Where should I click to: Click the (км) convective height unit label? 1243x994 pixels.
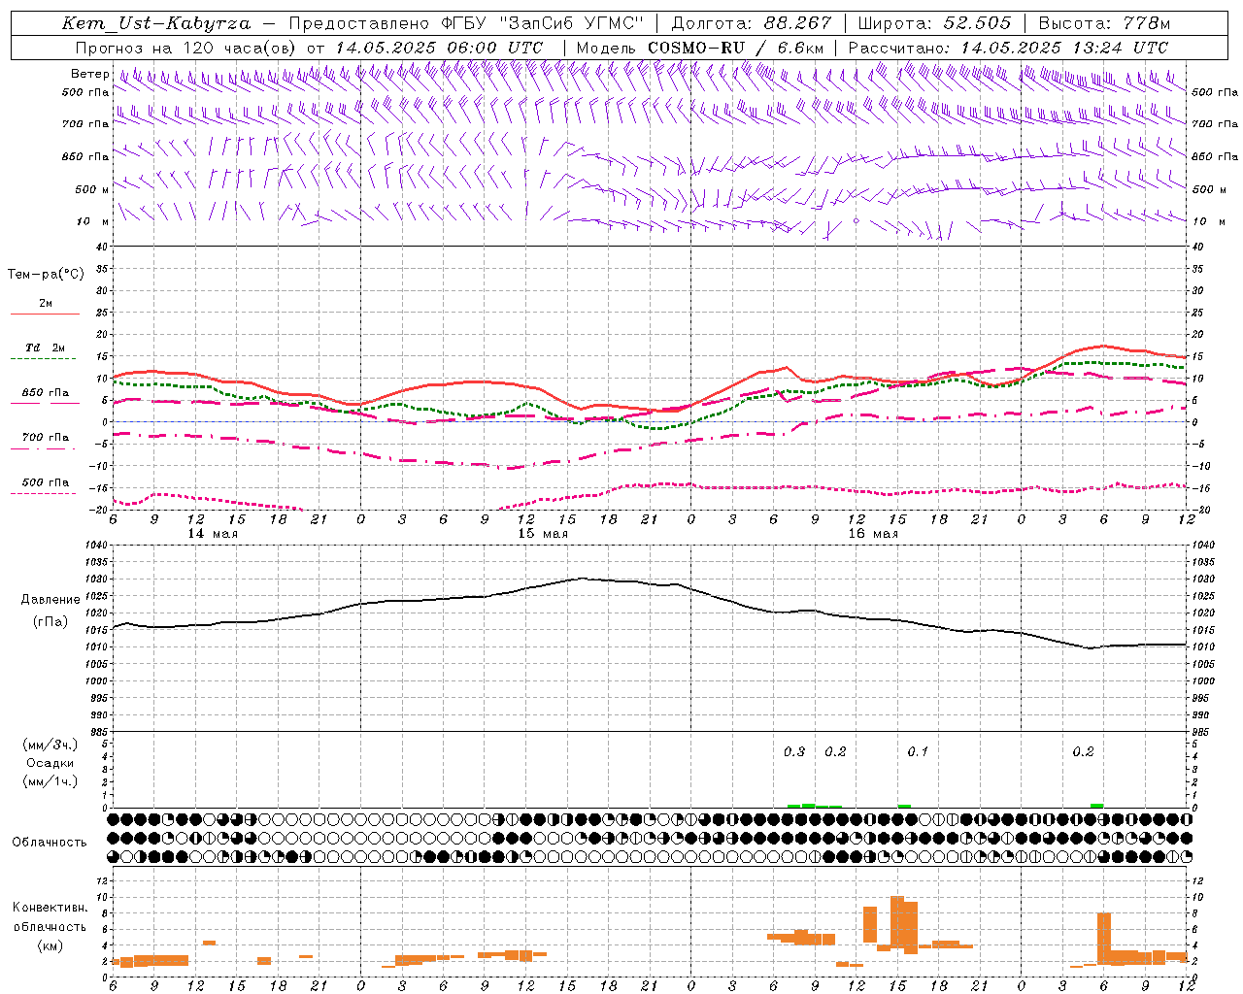click(50, 945)
